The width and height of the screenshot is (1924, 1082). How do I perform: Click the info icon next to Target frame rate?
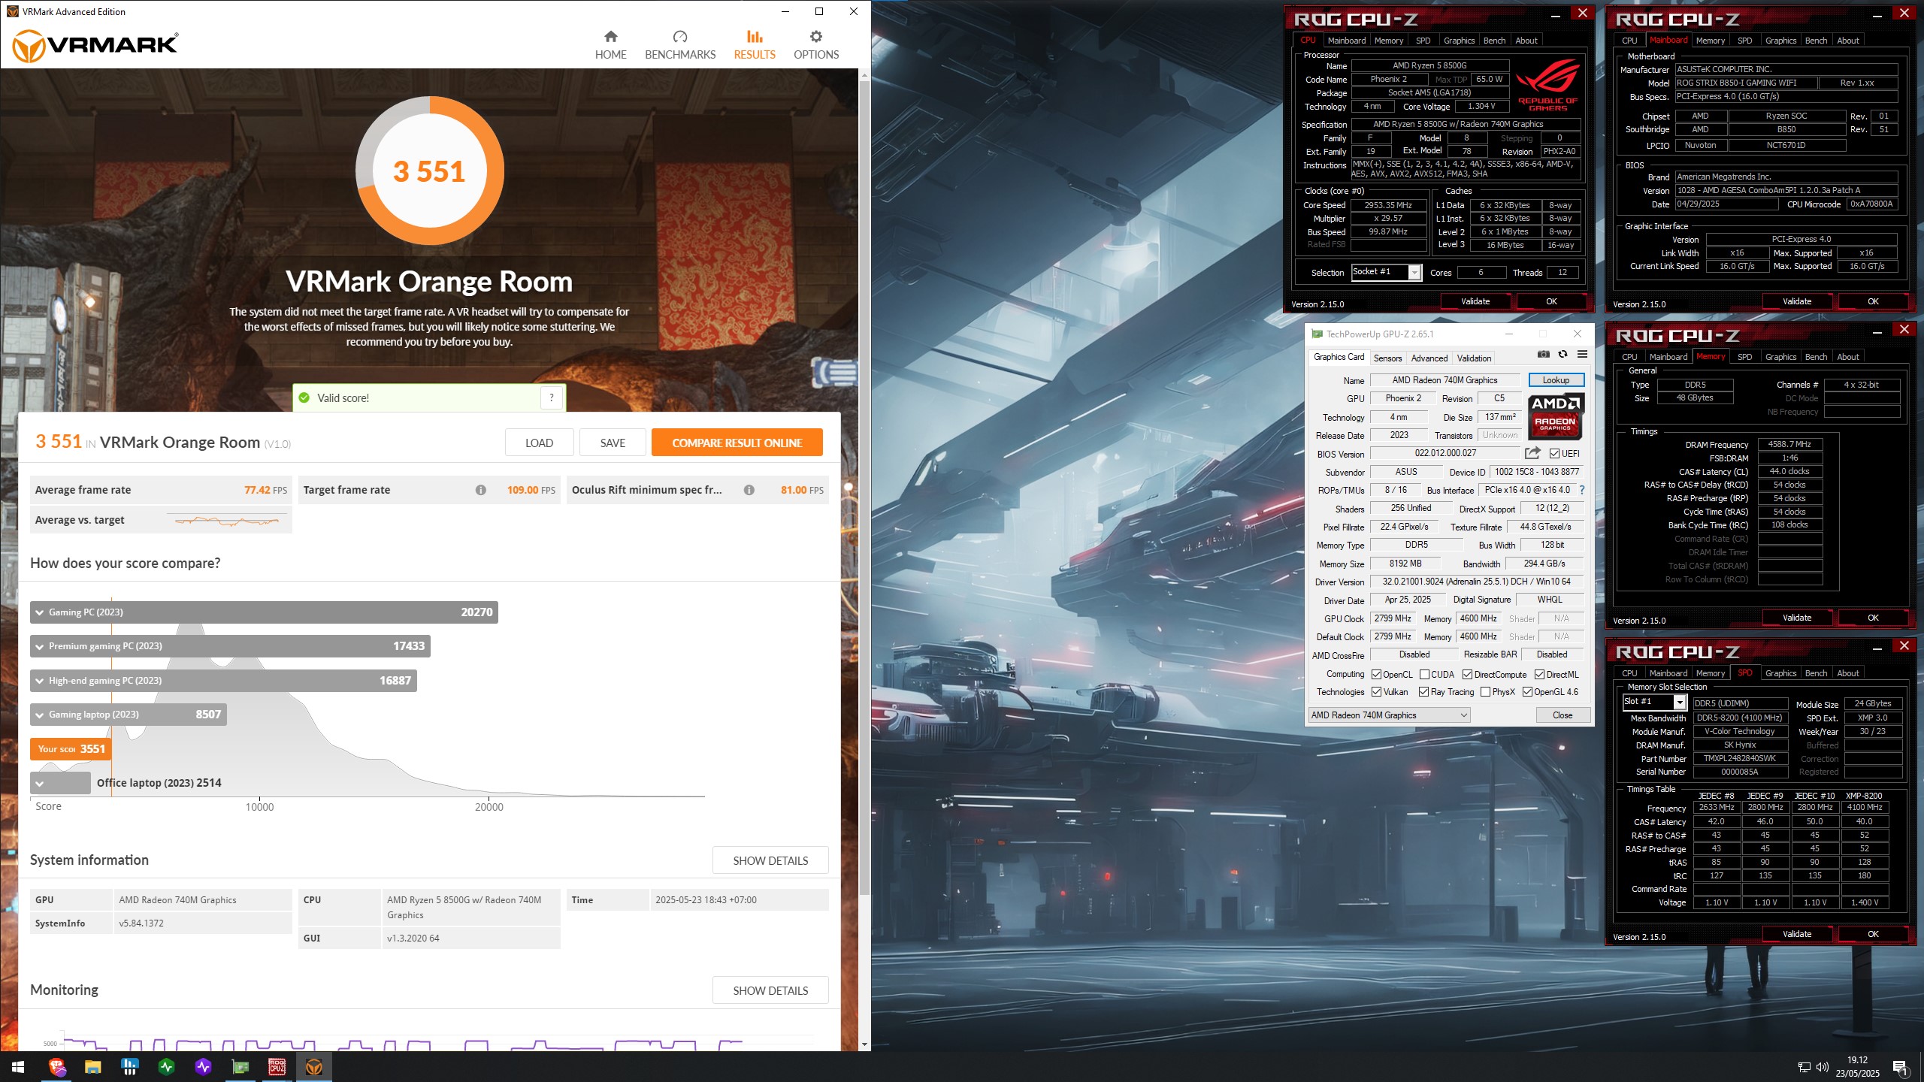tap(480, 490)
